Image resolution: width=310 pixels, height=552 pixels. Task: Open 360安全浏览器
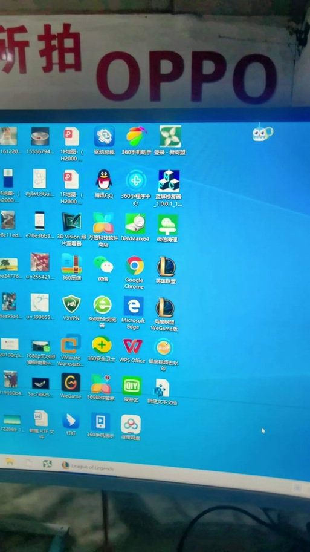pos(102,312)
